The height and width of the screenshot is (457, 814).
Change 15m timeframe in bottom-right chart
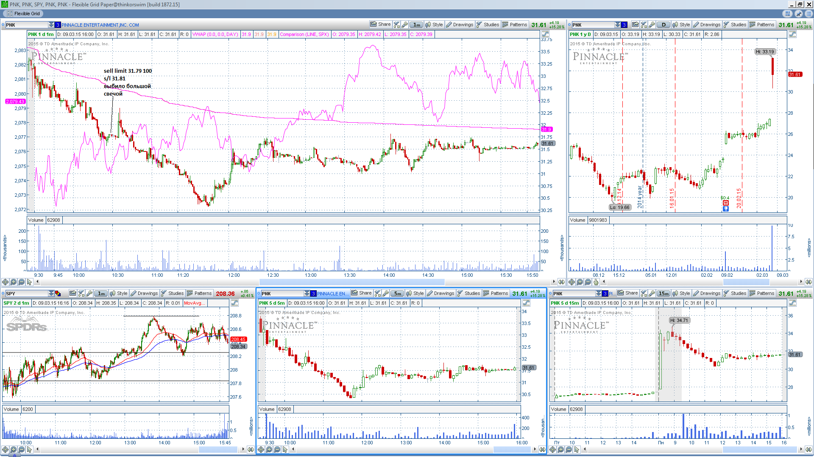(663, 293)
